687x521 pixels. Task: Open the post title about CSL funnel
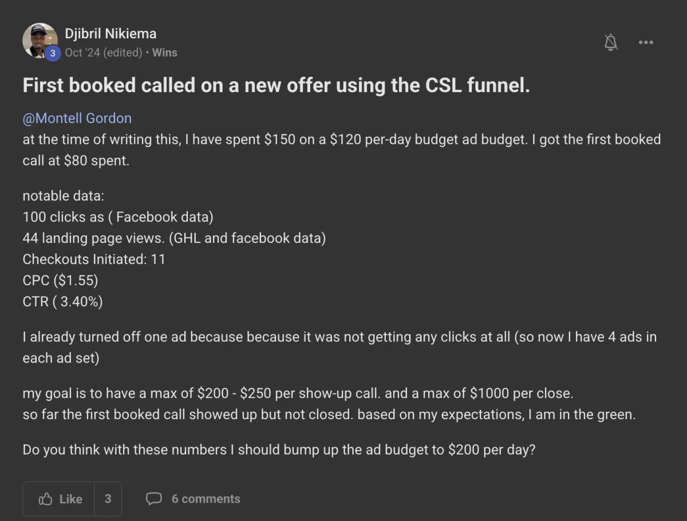point(276,85)
